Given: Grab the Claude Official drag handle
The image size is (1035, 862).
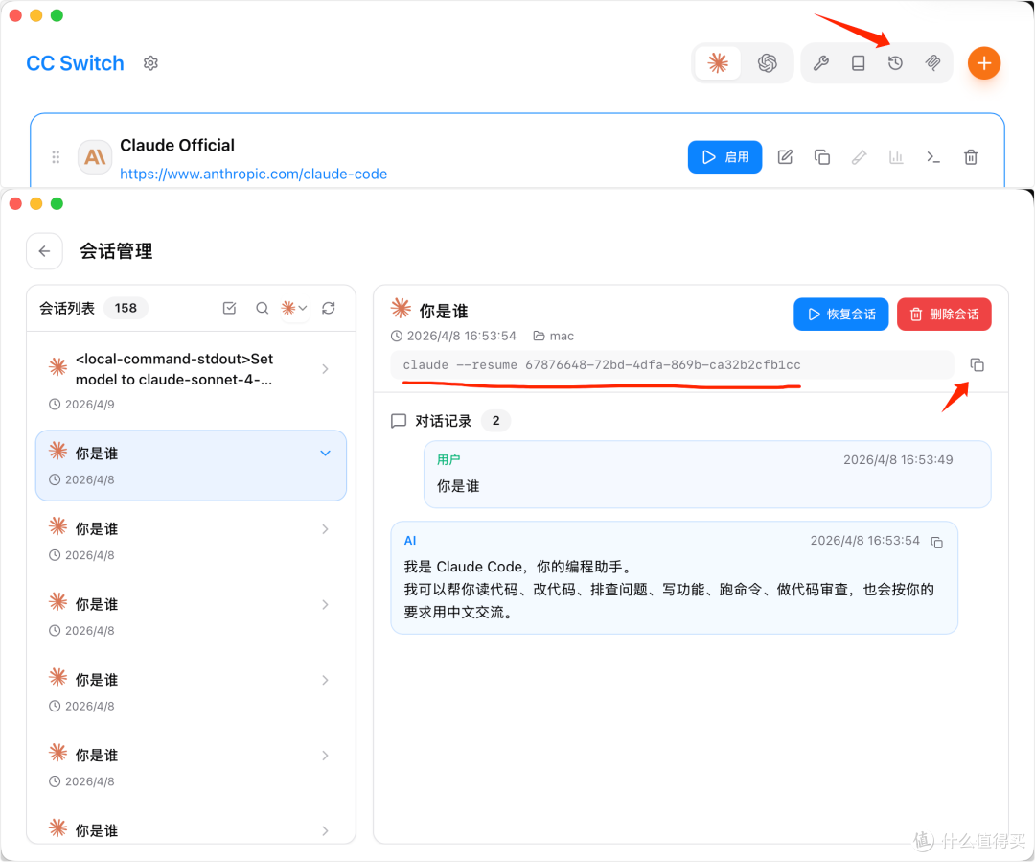Looking at the screenshot, I should [57, 157].
